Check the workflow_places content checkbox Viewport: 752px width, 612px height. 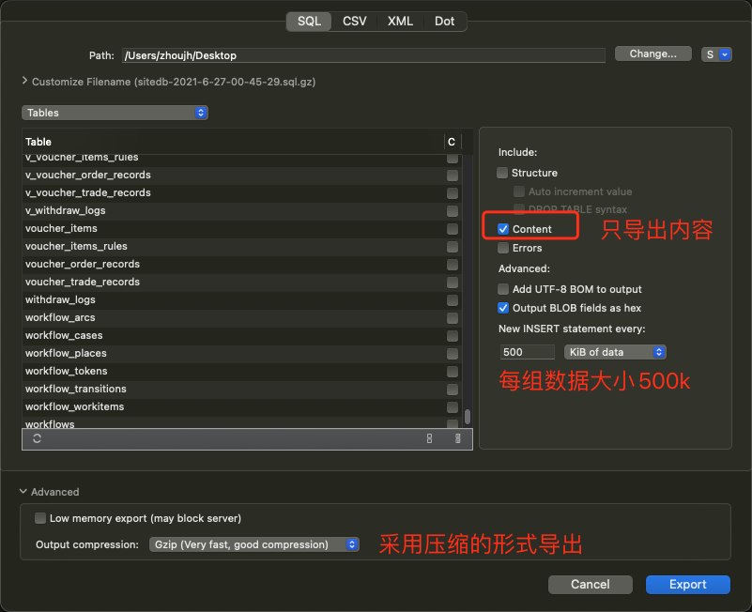click(452, 354)
